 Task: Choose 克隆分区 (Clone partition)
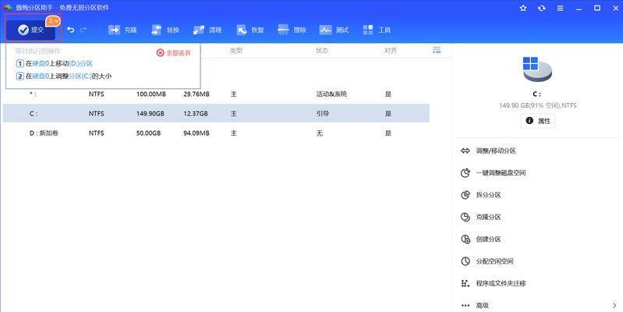481,217
